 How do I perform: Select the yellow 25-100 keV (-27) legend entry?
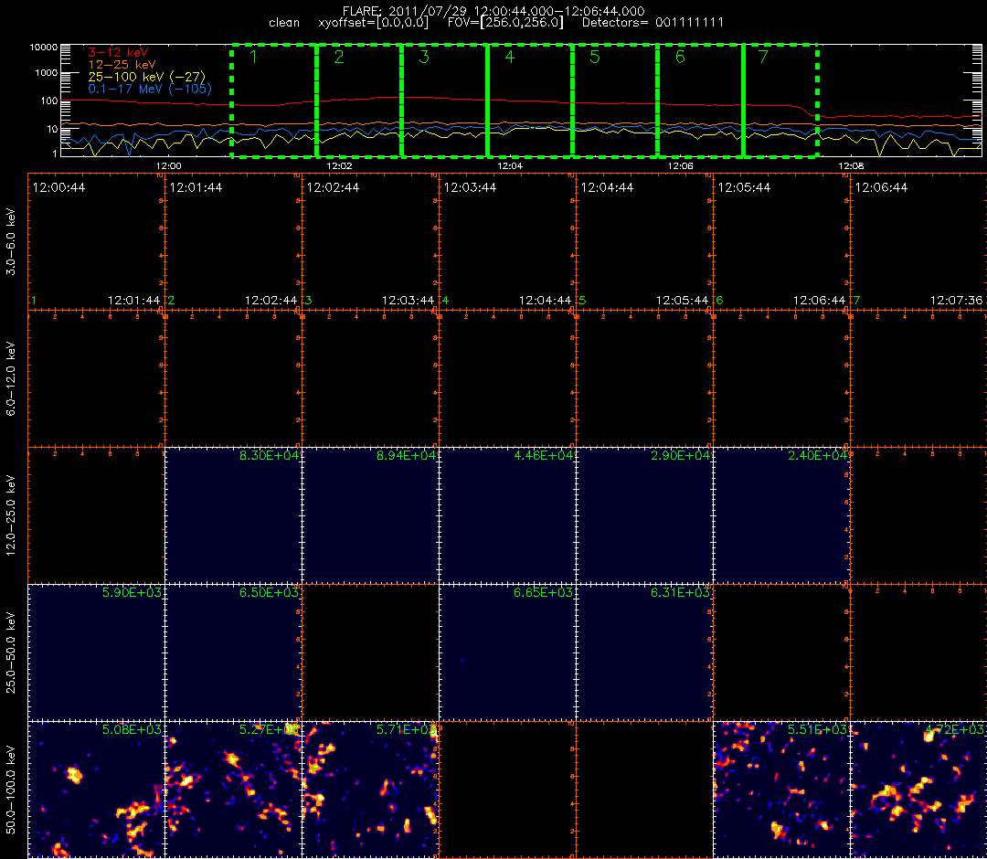(x=146, y=77)
